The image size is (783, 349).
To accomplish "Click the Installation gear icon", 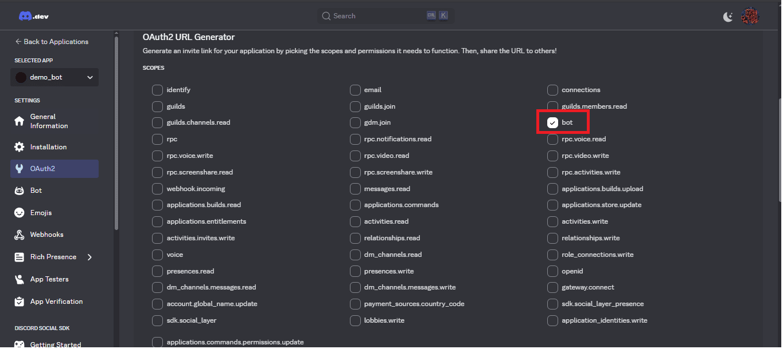I will pos(20,147).
